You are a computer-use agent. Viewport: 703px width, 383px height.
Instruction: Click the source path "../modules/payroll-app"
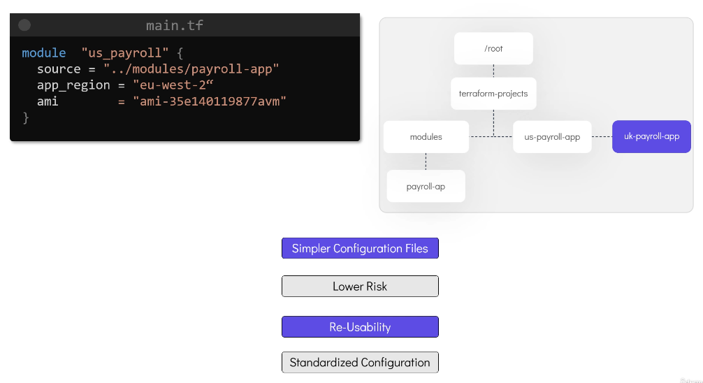191,69
